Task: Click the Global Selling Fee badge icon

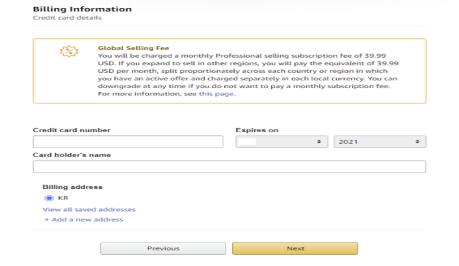Action: click(x=69, y=51)
